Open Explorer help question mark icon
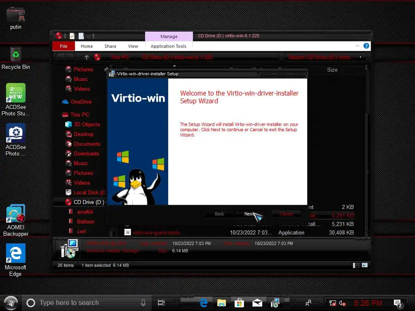This screenshot has width=415, height=311. [366, 46]
